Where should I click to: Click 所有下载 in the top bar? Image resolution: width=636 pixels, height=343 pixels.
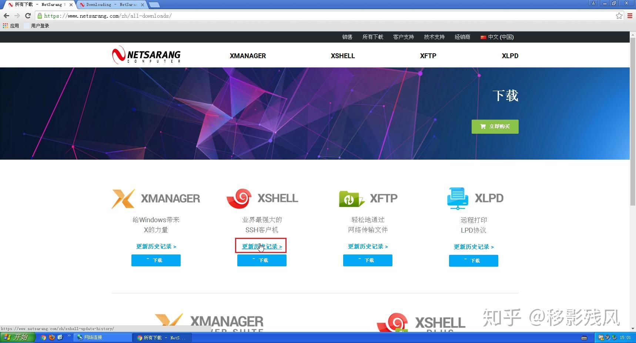pos(373,37)
